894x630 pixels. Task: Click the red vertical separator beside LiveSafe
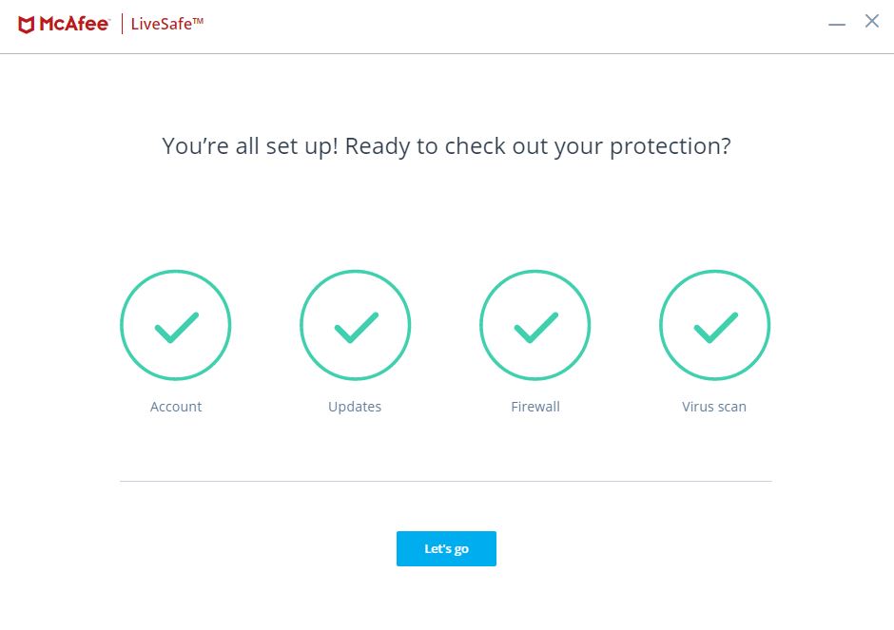tap(122, 24)
